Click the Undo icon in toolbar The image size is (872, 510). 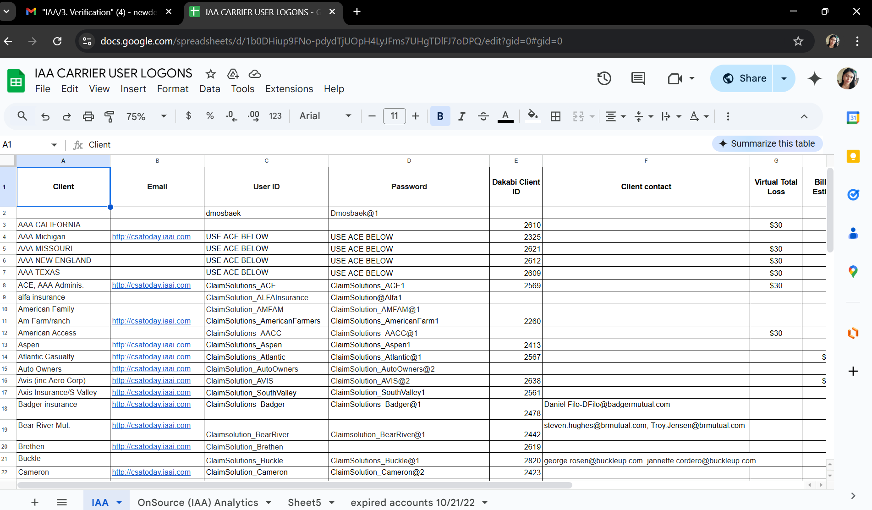click(x=45, y=116)
